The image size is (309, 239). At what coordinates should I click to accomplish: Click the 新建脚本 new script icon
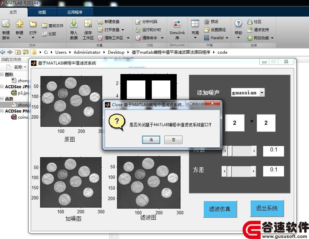point(6,24)
